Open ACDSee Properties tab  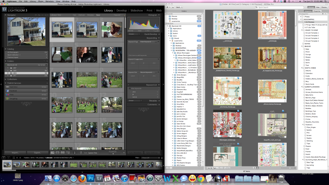[x=317, y=11]
